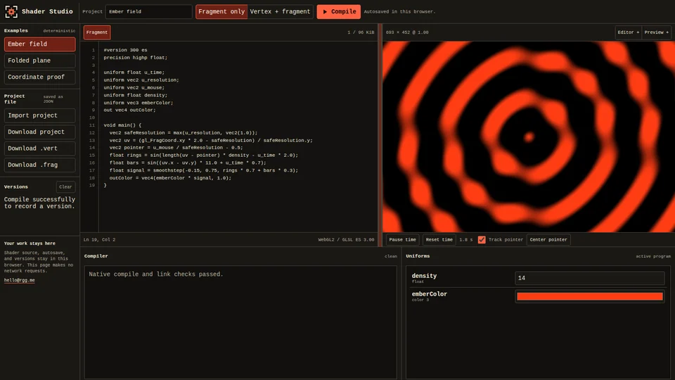The width and height of the screenshot is (675, 380).
Task: Toggle the Track pointer checkbox
Action: pyautogui.click(x=482, y=239)
